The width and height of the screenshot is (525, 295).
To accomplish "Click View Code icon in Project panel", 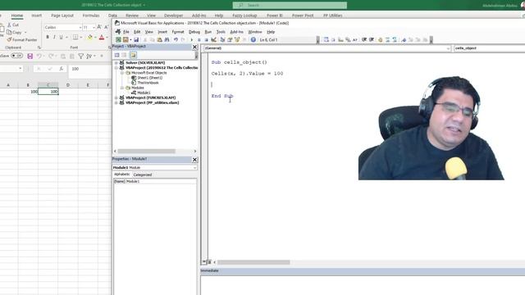I will (116, 55).
